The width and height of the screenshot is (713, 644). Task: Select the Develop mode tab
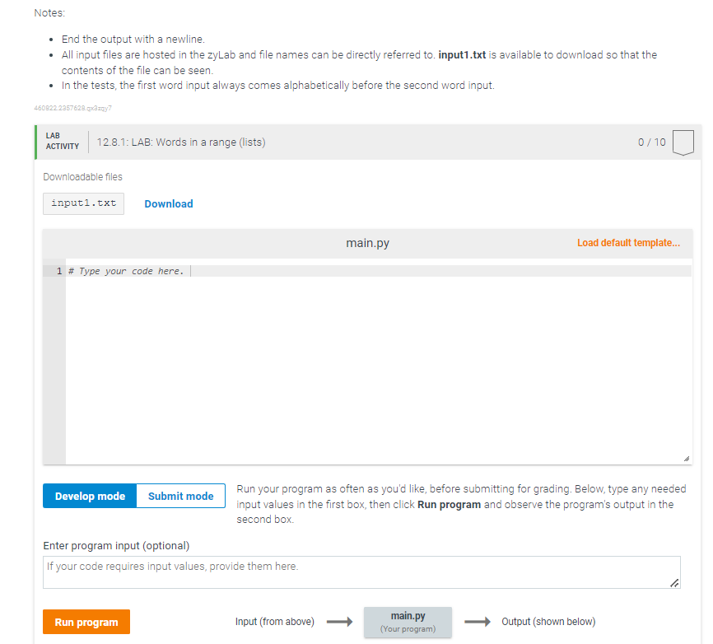[89, 496]
